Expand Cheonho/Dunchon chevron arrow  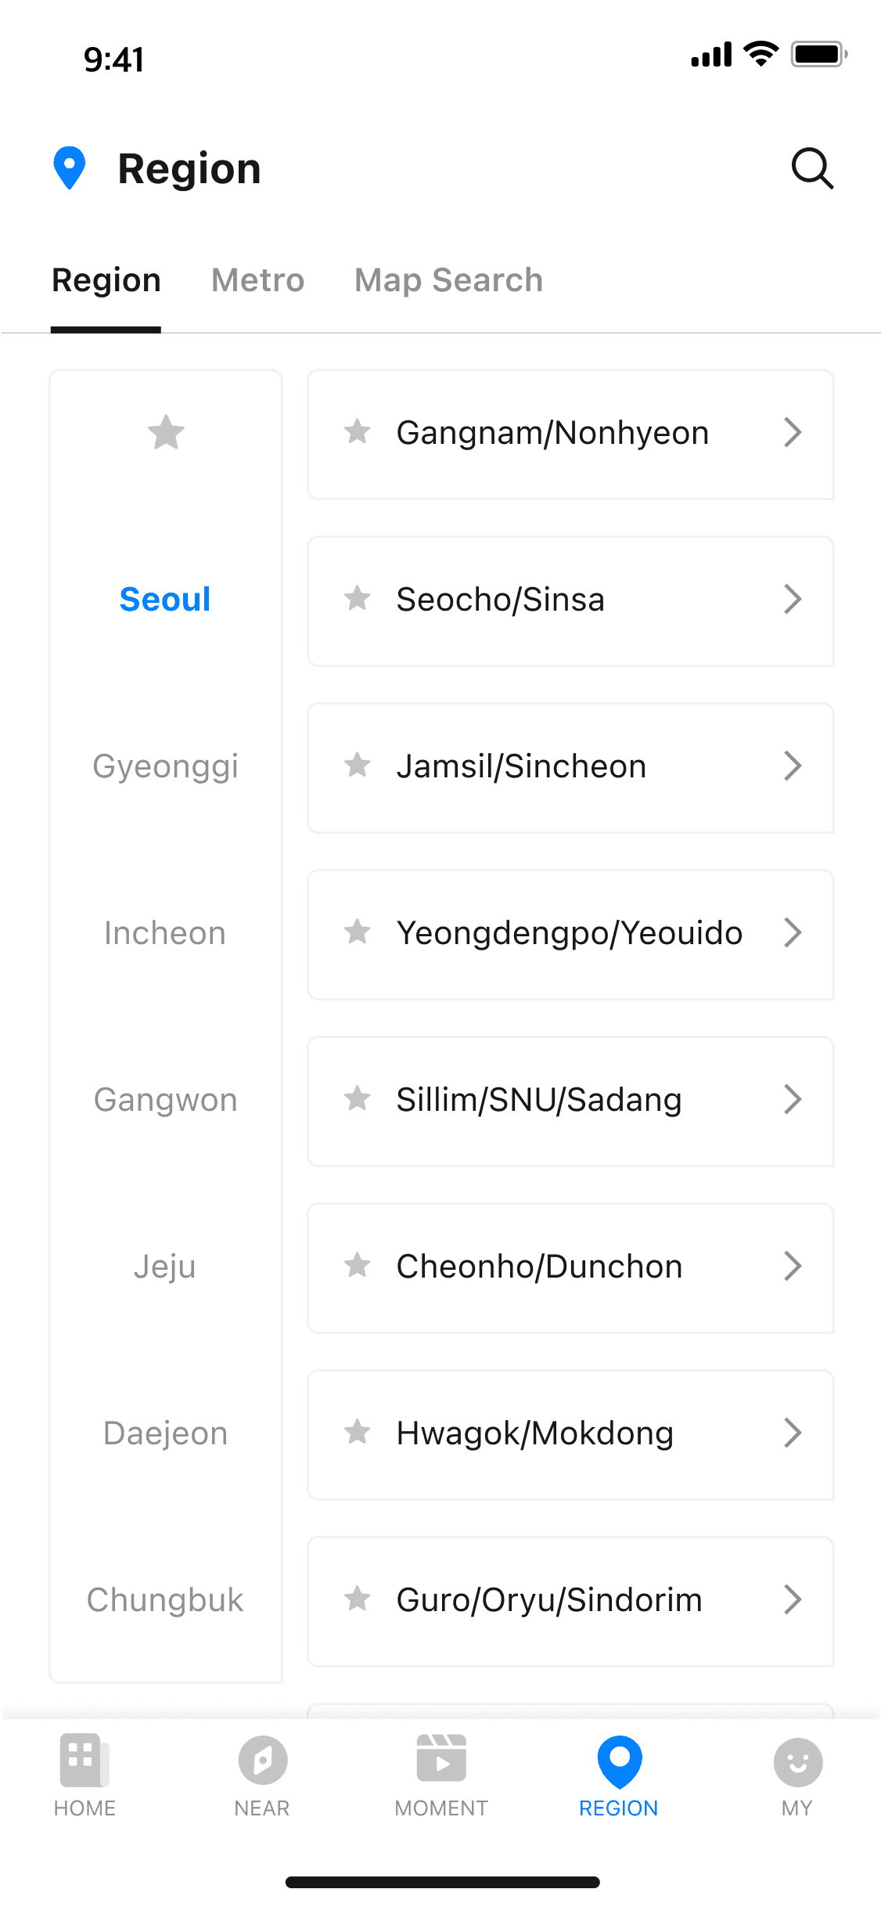[x=793, y=1266]
